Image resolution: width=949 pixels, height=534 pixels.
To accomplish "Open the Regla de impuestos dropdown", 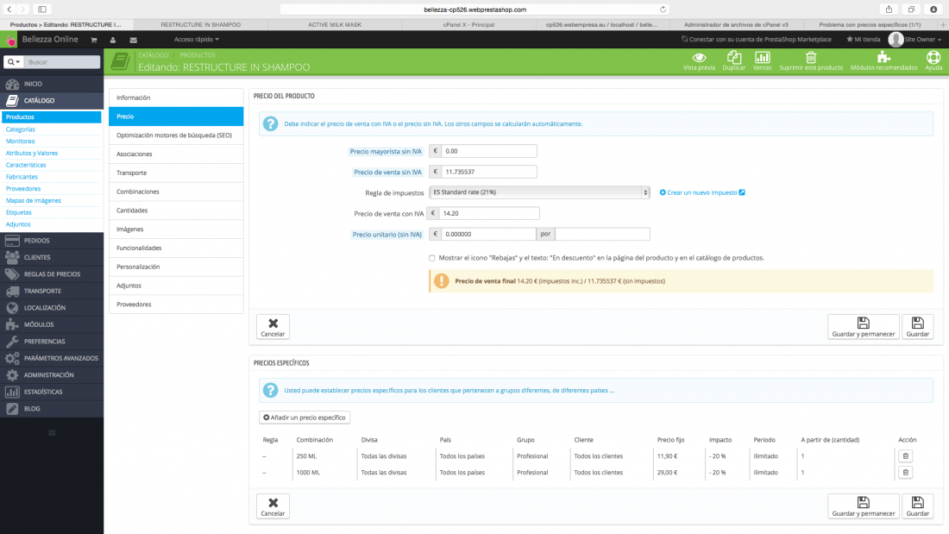I will point(539,192).
